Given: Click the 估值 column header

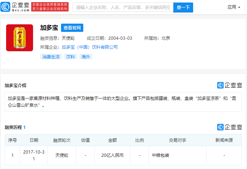Looking at the screenshot, I should [x=85, y=140].
